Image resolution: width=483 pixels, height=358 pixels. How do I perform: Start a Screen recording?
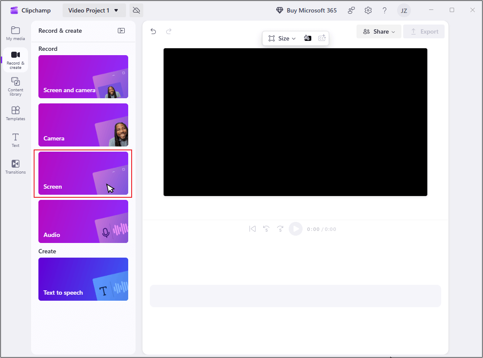(83, 173)
